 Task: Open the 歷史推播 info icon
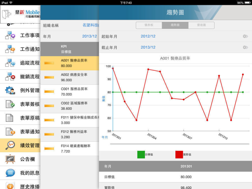tap(10, 186)
